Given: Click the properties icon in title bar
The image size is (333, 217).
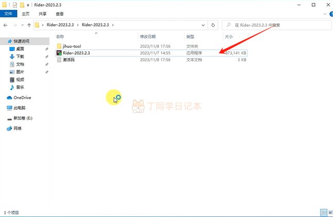Looking at the screenshot, I should pyautogui.click(x=14, y=5).
